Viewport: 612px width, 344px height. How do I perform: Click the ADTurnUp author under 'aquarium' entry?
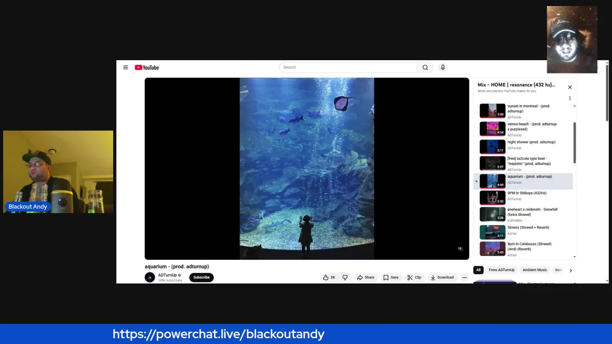[514, 183]
